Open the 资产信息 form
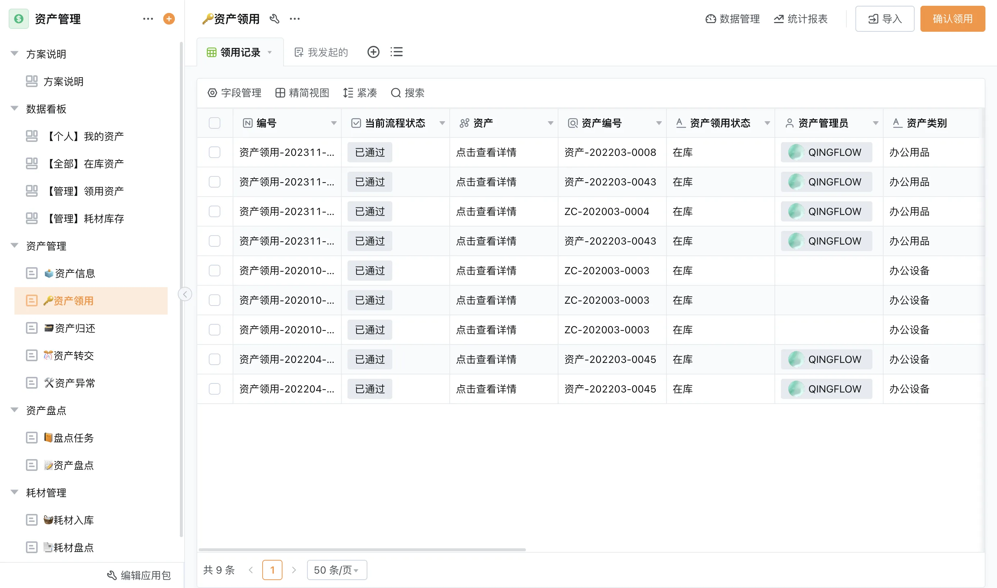997x588 pixels. (x=91, y=273)
